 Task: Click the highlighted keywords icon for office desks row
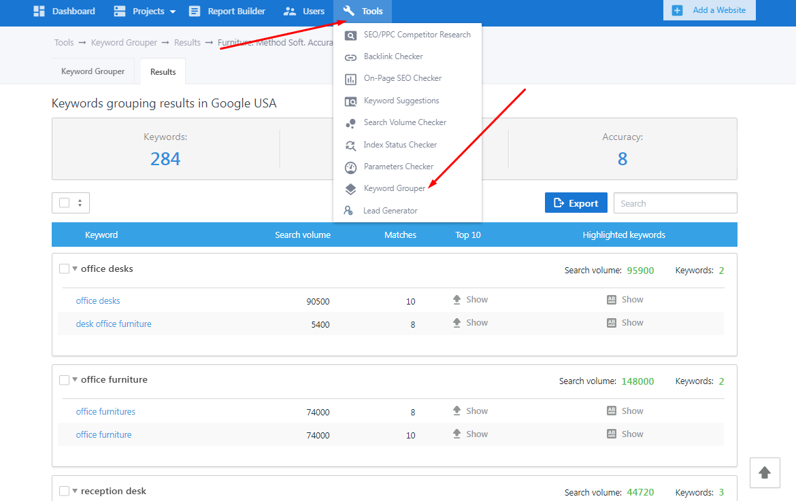tap(612, 300)
